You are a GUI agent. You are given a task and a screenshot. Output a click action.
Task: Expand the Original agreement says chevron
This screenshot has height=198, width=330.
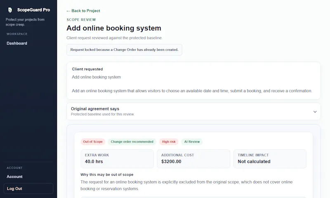click(x=315, y=112)
